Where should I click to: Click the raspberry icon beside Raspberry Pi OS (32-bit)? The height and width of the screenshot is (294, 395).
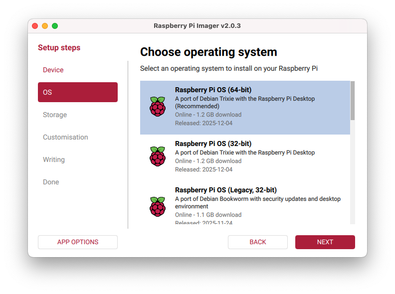158,156
